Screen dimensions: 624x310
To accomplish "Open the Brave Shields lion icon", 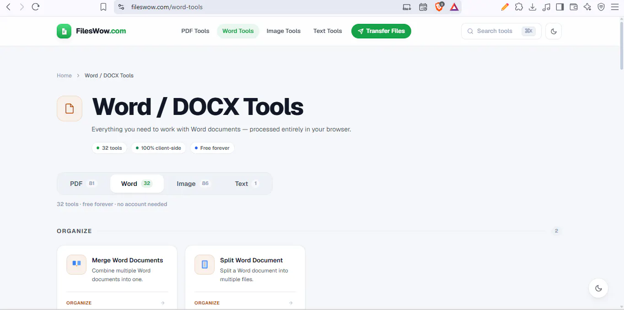I will click(x=439, y=7).
